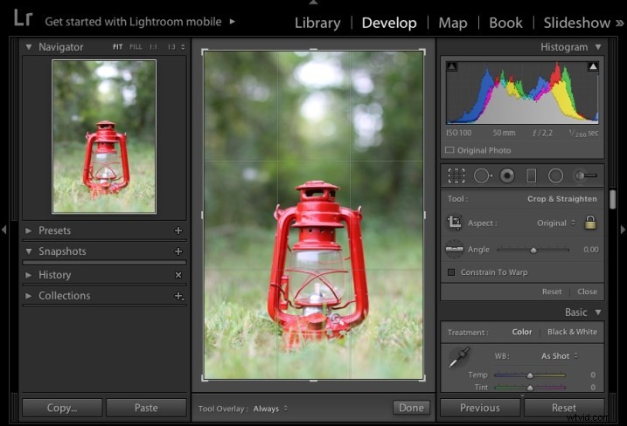Collapse the left panel with side arrow
The image size is (627, 426).
click(x=4, y=230)
